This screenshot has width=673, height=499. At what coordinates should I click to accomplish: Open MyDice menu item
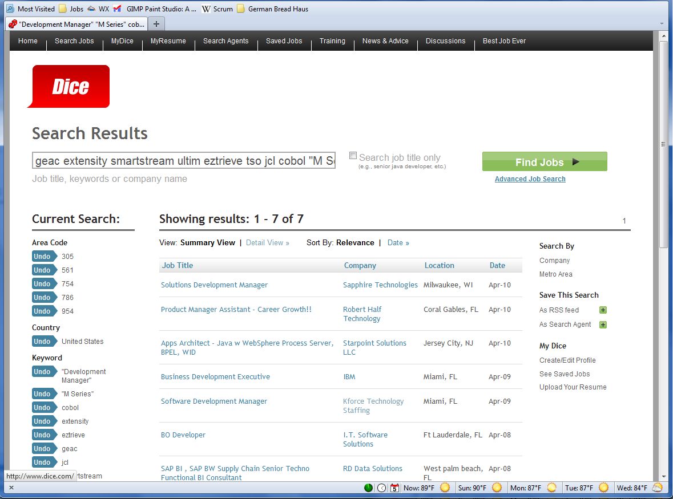pyautogui.click(x=122, y=40)
